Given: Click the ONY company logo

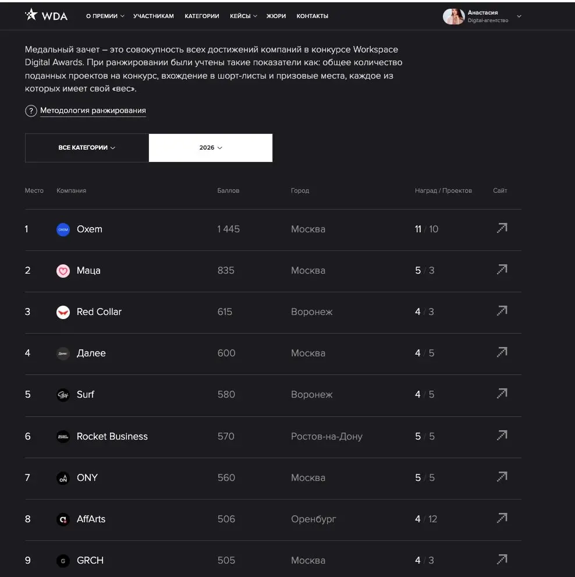Looking at the screenshot, I should pos(63,478).
